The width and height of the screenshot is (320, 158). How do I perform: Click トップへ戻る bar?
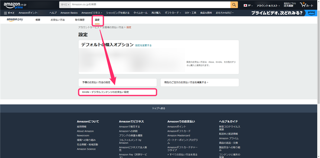tap(158, 108)
